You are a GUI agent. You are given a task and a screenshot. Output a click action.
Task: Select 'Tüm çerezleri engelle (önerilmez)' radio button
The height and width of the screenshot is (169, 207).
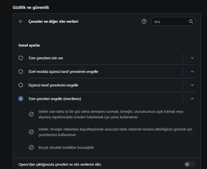pyautogui.click(x=21, y=99)
